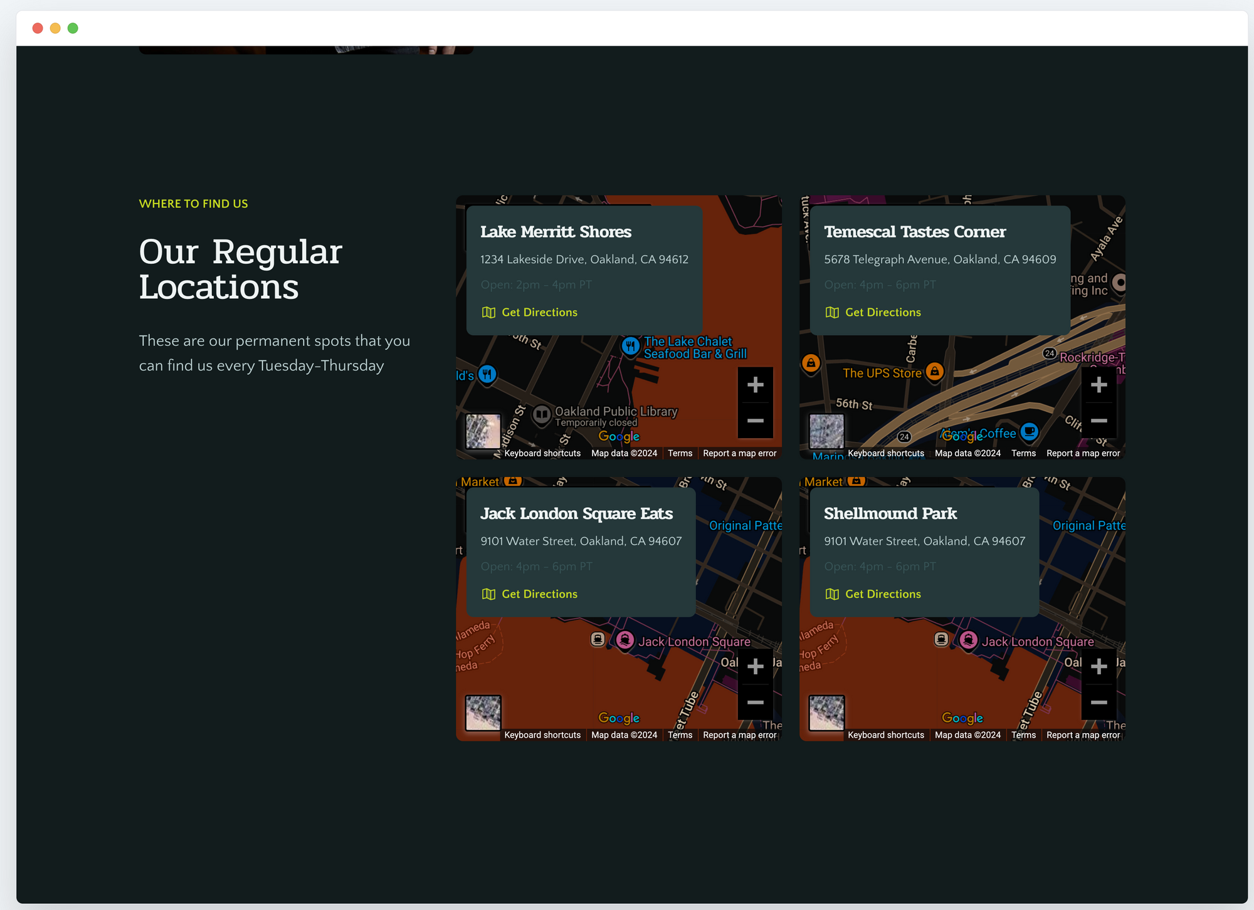Image resolution: width=1254 pixels, height=910 pixels.
Task: Click the address 1234 Lakeside Drive, Oakland
Action: 584,259
